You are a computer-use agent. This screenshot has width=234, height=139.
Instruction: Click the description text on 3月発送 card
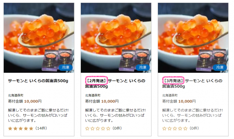pos(193,115)
